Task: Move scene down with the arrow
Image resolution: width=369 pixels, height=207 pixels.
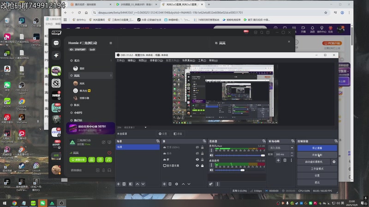Action: [x=143, y=184]
